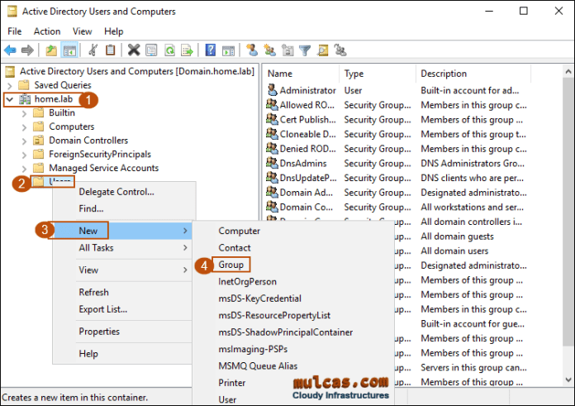Click the Export List toolbar icon

187,50
